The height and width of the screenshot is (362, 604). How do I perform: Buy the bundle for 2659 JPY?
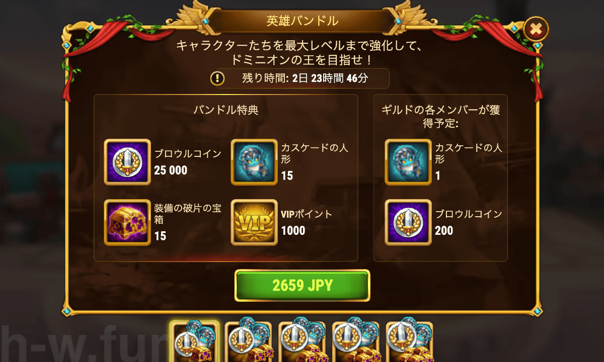pyautogui.click(x=303, y=286)
